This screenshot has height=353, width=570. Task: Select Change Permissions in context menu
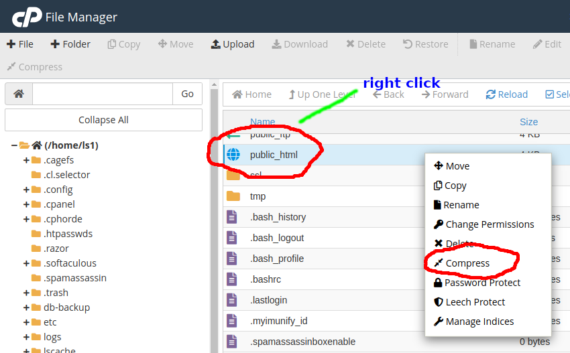[x=490, y=224]
